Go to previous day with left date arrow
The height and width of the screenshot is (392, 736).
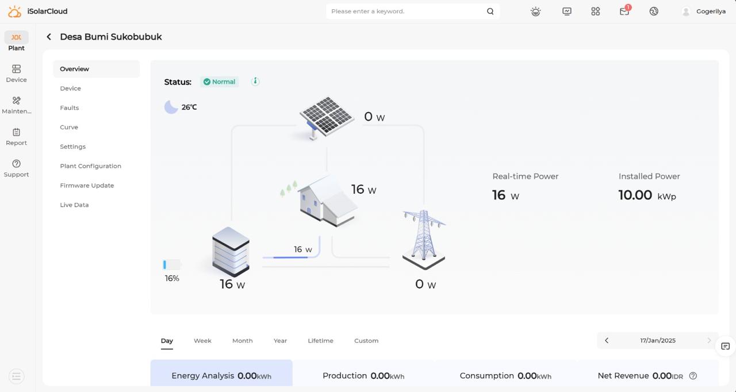607,341
